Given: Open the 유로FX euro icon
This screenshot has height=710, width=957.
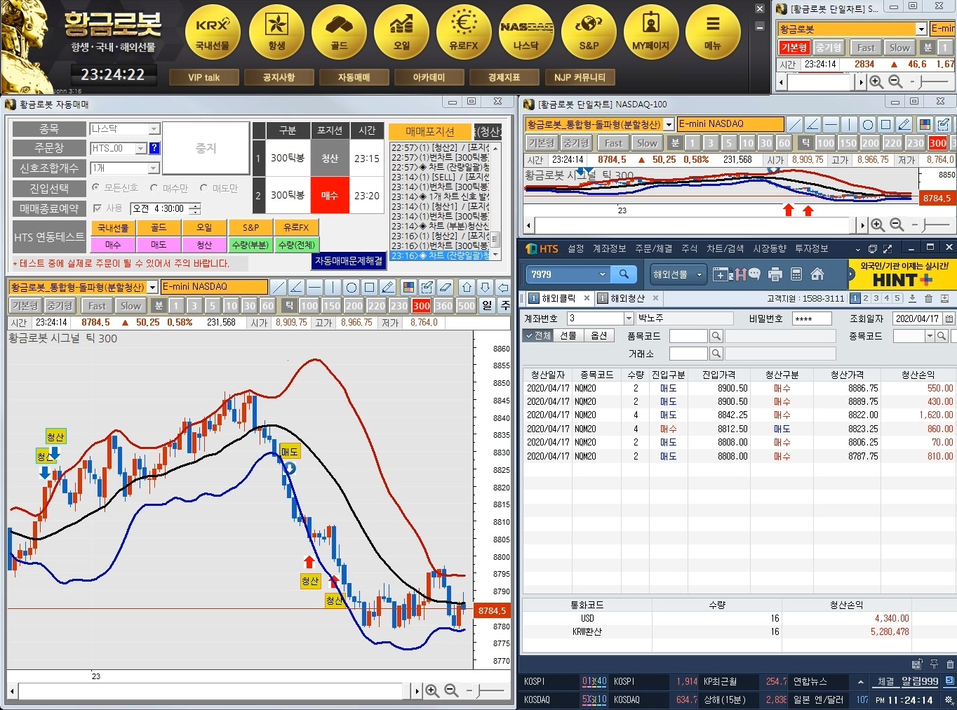Looking at the screenshot, I should click(464, 32).
